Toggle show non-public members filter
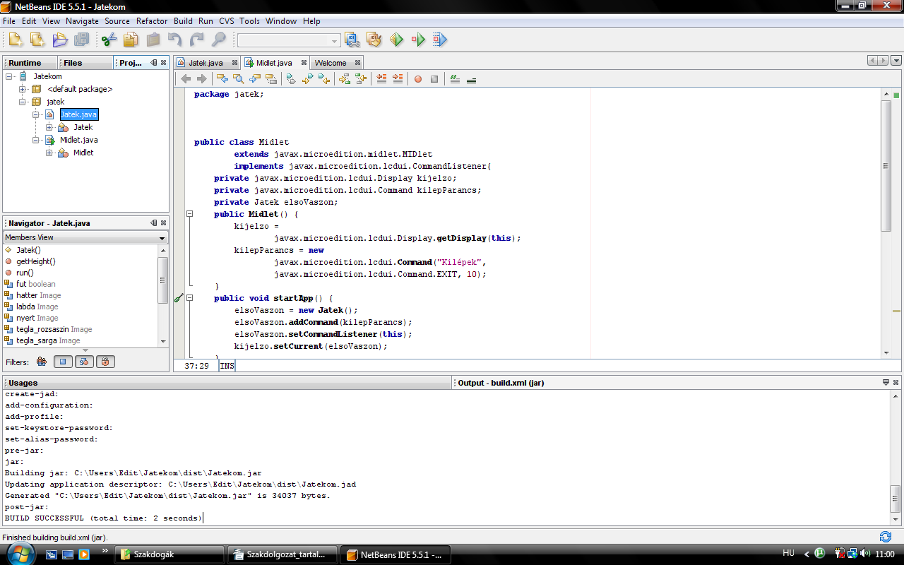The height and width of the screenshot is (565, 904). click(x=105, y=362)
